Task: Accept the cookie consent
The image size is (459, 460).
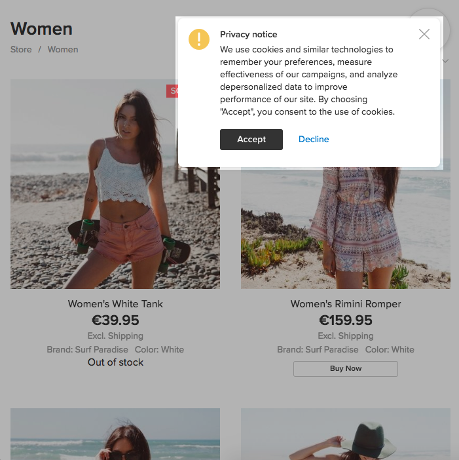Action: 251,140
